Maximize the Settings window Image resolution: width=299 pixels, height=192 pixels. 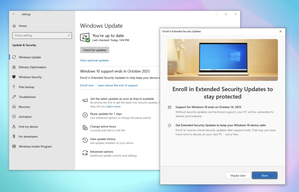(226, 14)
